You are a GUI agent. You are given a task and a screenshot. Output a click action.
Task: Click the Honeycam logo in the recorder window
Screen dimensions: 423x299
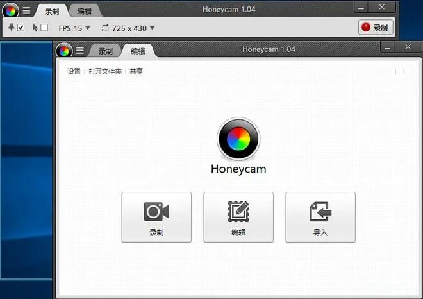(x=11, y=11)
